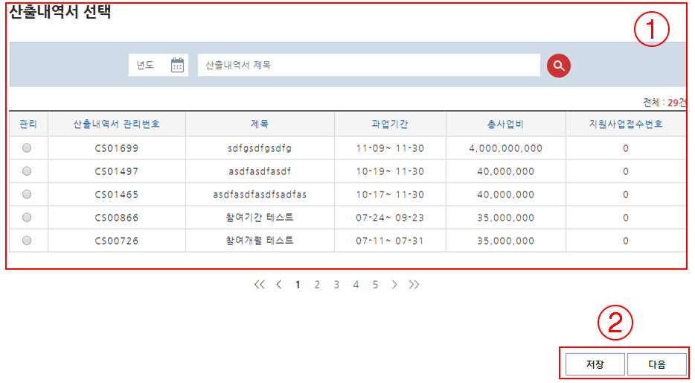Go to the next page arrow

[394, 285]
